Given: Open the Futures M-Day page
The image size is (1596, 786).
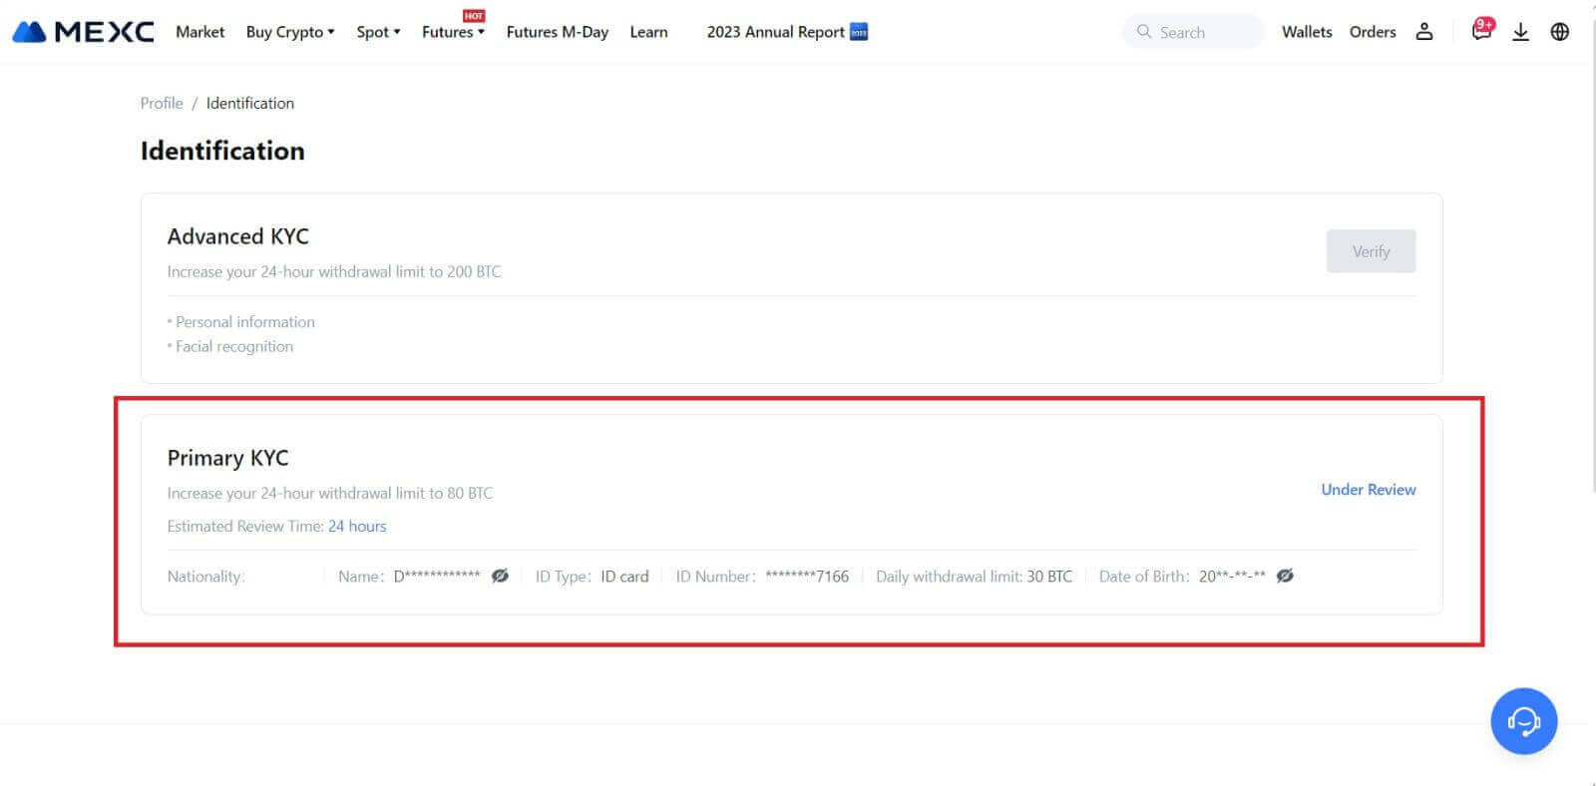Looking at the screenshot, I should pos(557,32).
